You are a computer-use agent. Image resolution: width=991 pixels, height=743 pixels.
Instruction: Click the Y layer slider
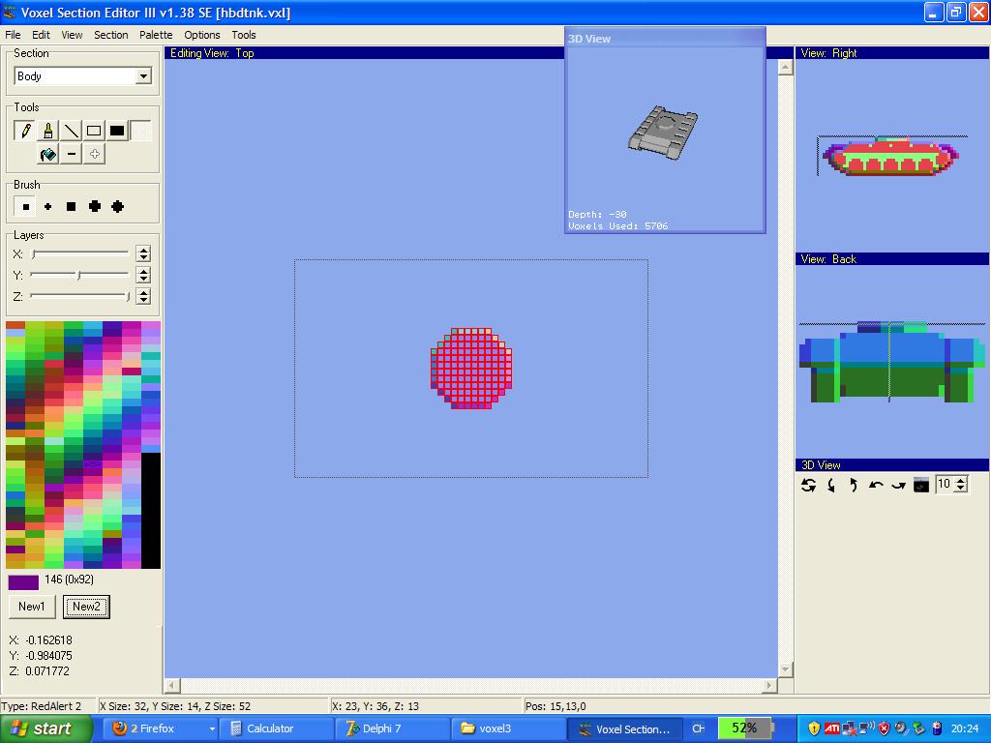[x=79, y=276]
